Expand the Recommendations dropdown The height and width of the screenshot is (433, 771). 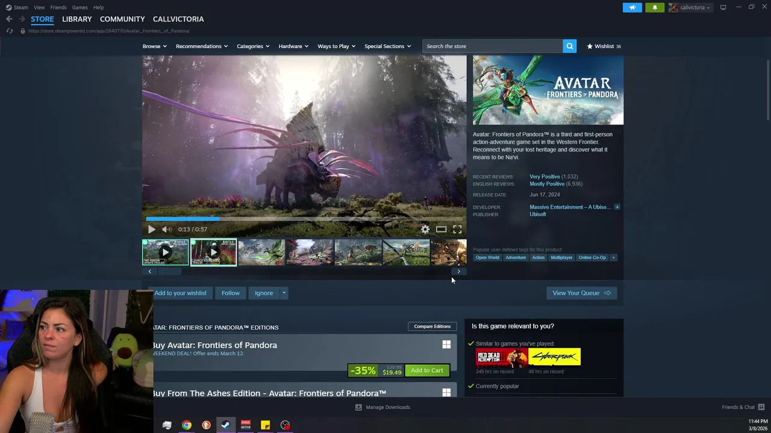coord(202,46)
